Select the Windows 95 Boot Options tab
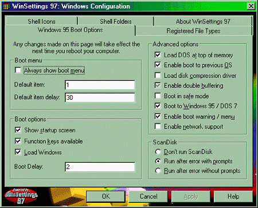 71,30
